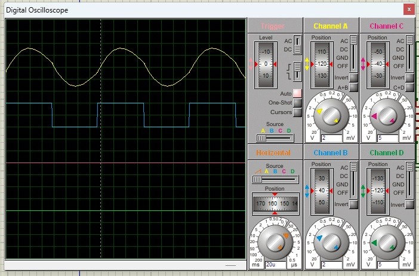Click the Horizontal timebase knob
Viewport: 419px width, 276px height.
[x=275, y=242]
